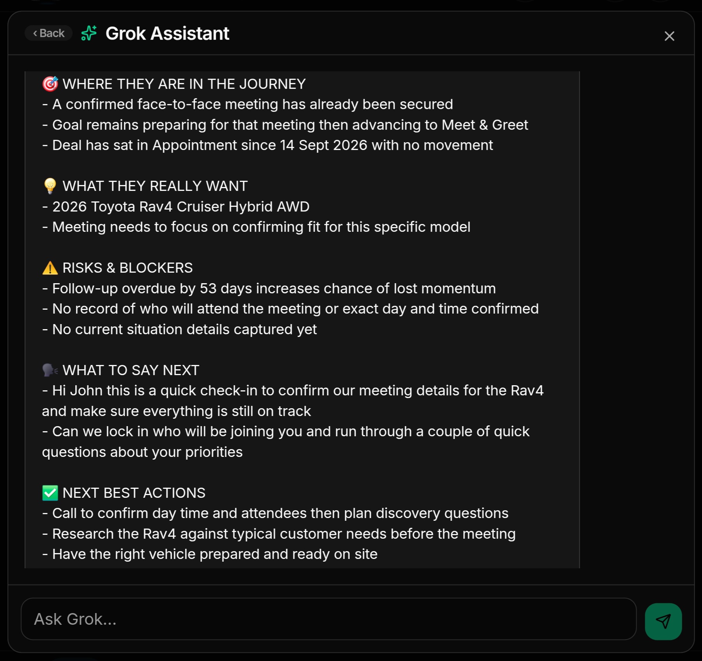Send message with paper plane button
This screenshot has width=702, height=661.
pyautogui.click(x=663, y=621)
